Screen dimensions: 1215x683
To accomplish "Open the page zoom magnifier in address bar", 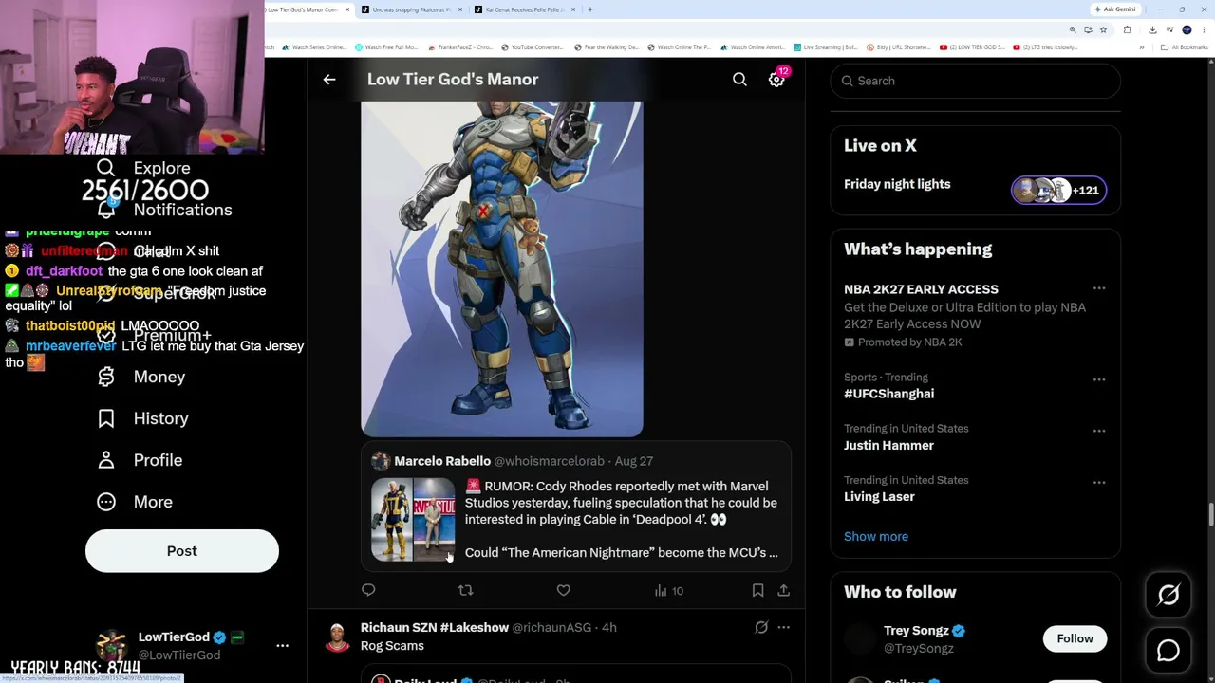I will click(1073, 29).
